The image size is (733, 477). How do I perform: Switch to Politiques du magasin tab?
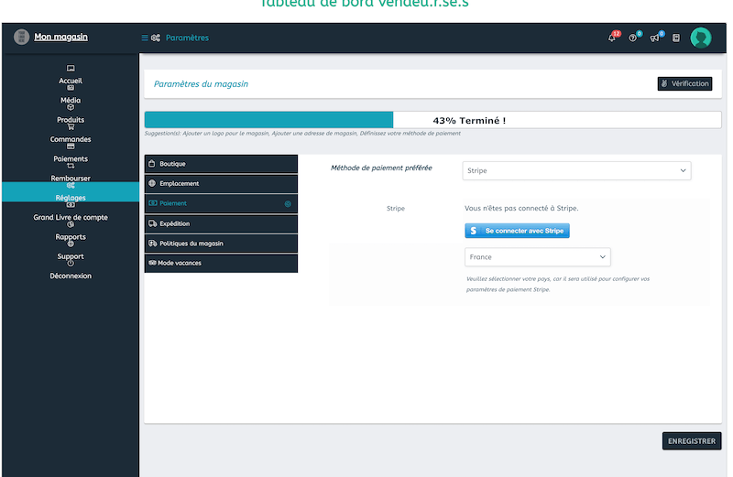[221, 244]
